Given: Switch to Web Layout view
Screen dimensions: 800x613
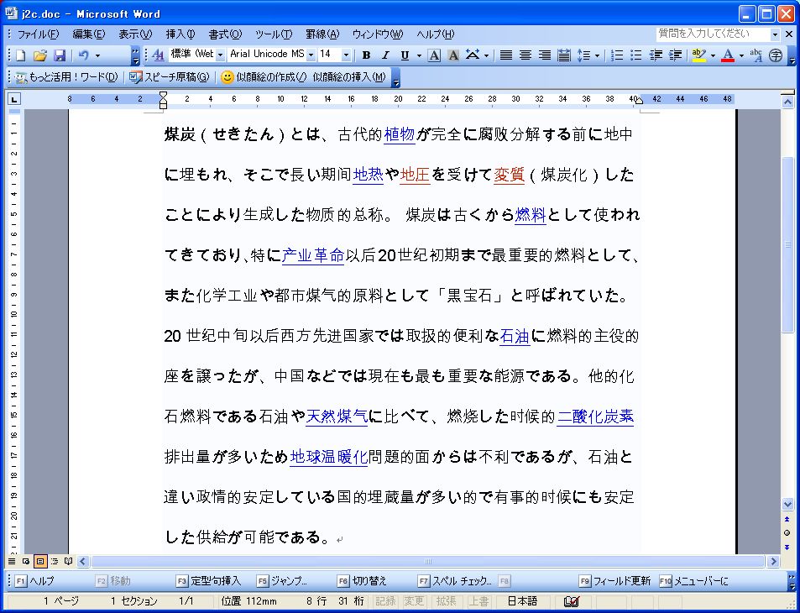Looking at the screenshot, I should 25,562.
